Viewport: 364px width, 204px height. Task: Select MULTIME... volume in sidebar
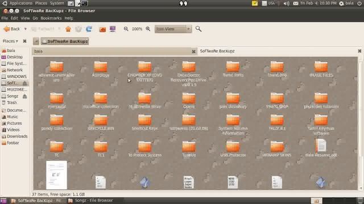point(15,90)
